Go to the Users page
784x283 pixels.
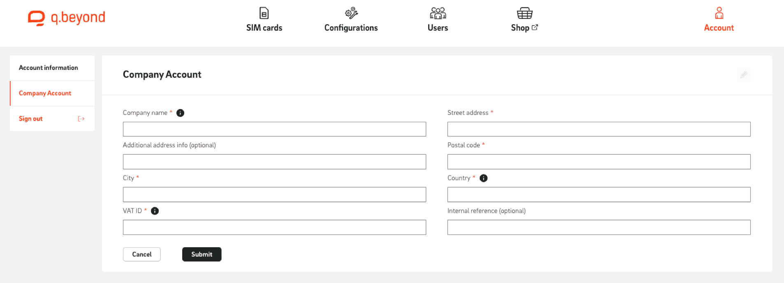(438, 20)
